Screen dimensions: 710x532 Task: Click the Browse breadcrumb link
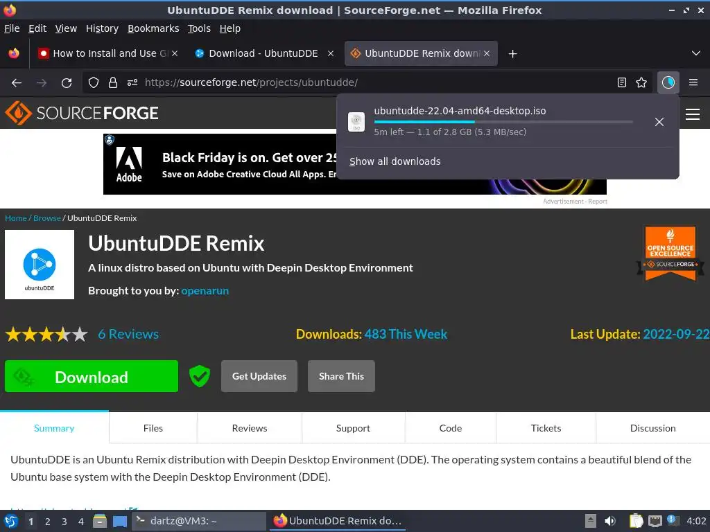tap(47, 218)
